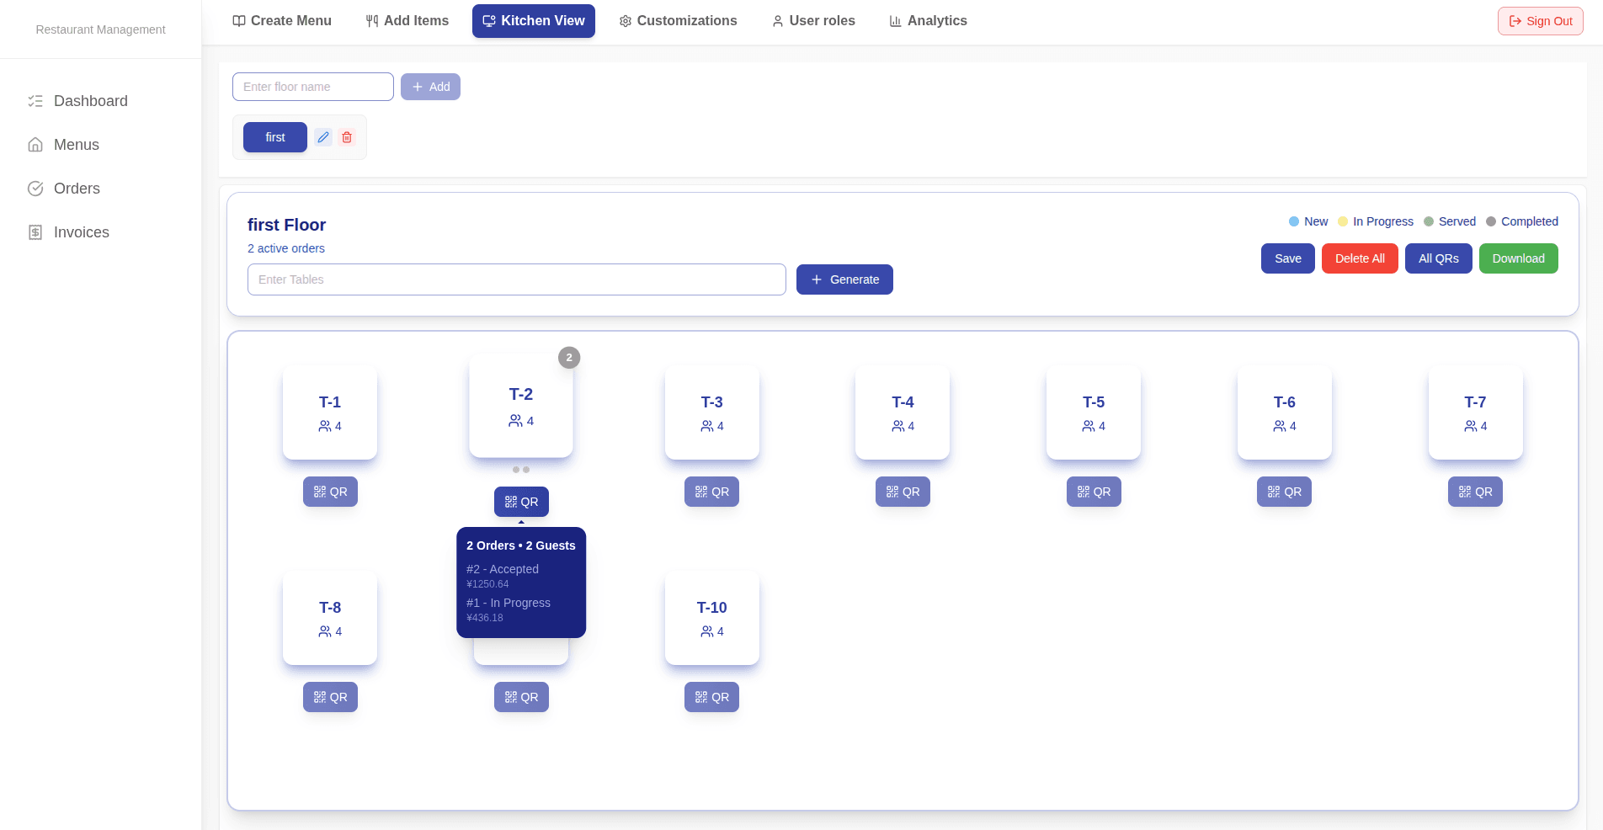Select the Orders icon in the sidebar

[x=35, y=189]
